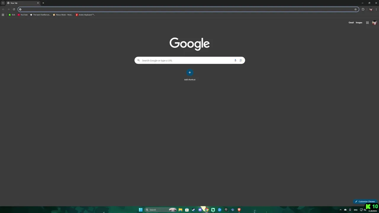The width and height of the screenshot is (379, 213).
Task: Open The best ChatBot bookmark
Action: click(x=40, y=15)
